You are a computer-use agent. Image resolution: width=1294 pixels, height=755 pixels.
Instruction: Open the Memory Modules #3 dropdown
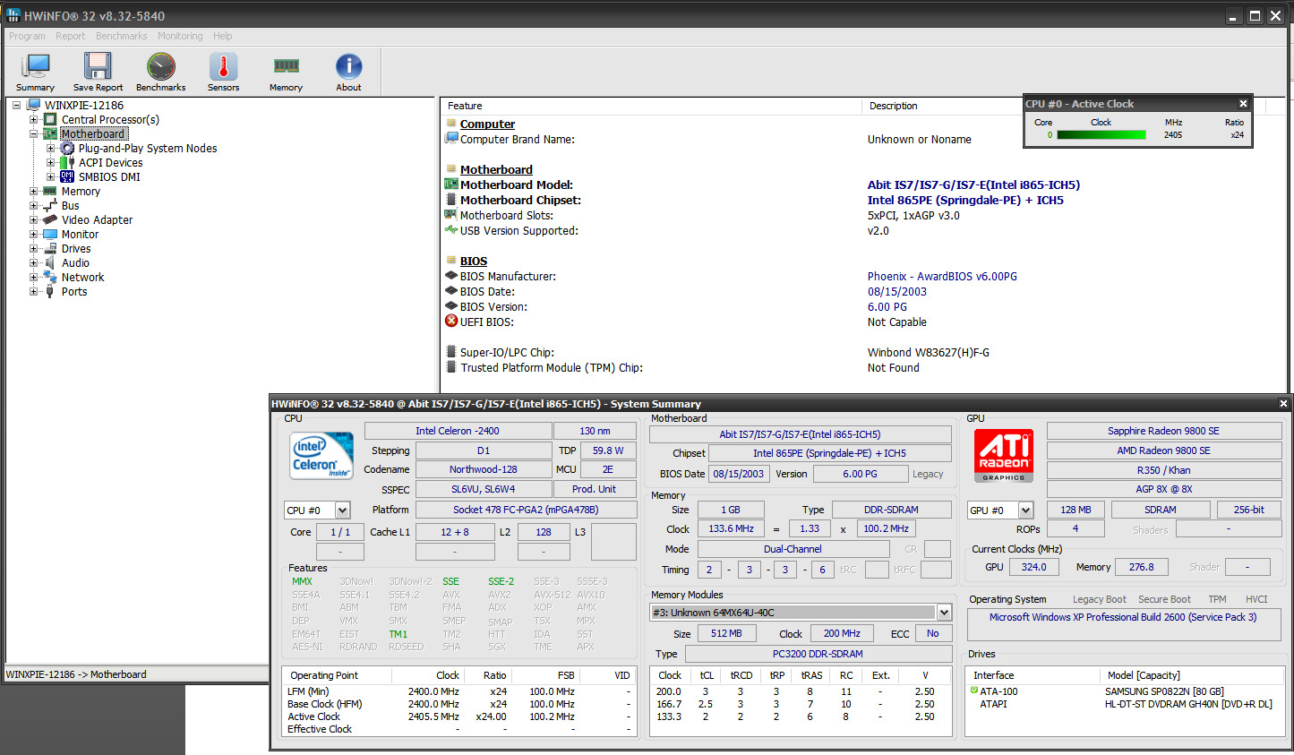pyautogui.click(x=944, y=613)
